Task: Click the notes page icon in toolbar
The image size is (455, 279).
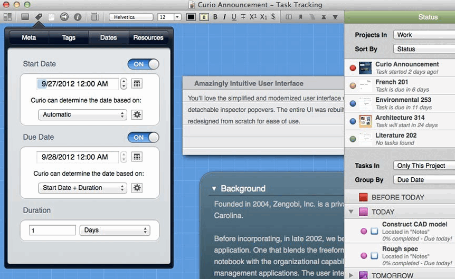Action: [x=51, y=17]
